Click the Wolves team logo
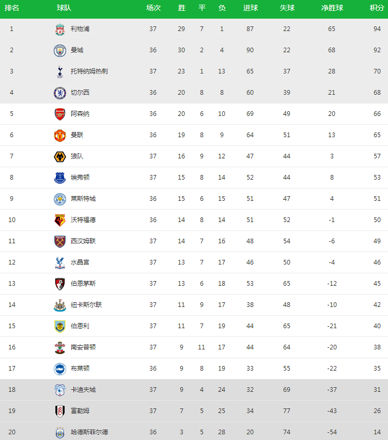This screenshot has height=440, width=388. coord(60,156)
